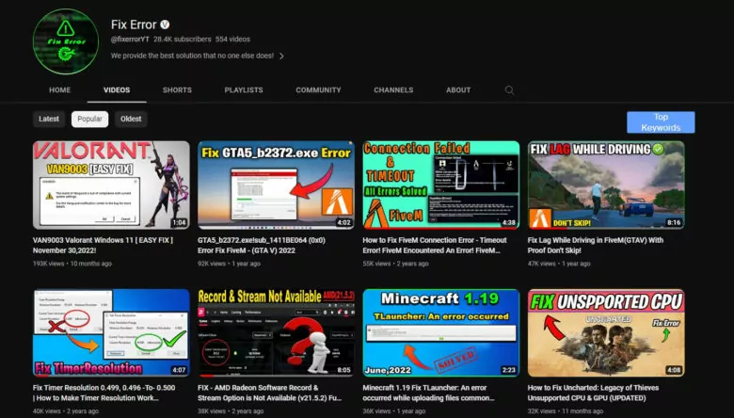Click the 554 videos count
The image size is (734, 418).
(x=232, y=40)
